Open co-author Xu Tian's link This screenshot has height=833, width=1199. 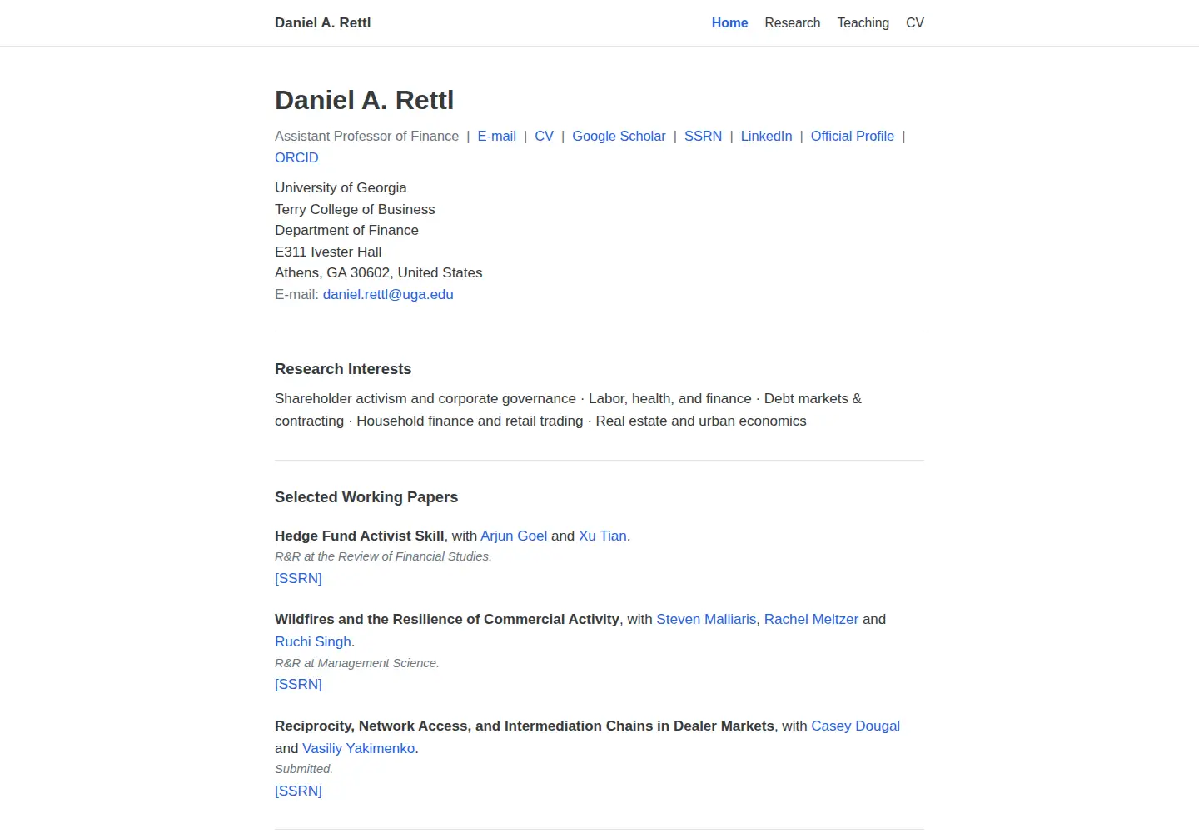pyautogui.click(x=603, y=536)
